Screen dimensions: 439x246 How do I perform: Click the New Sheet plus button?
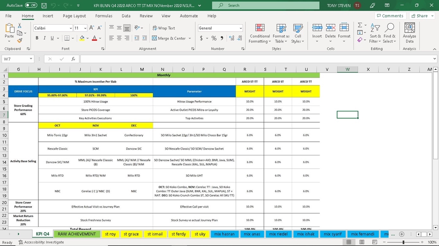tap(402, 234)
